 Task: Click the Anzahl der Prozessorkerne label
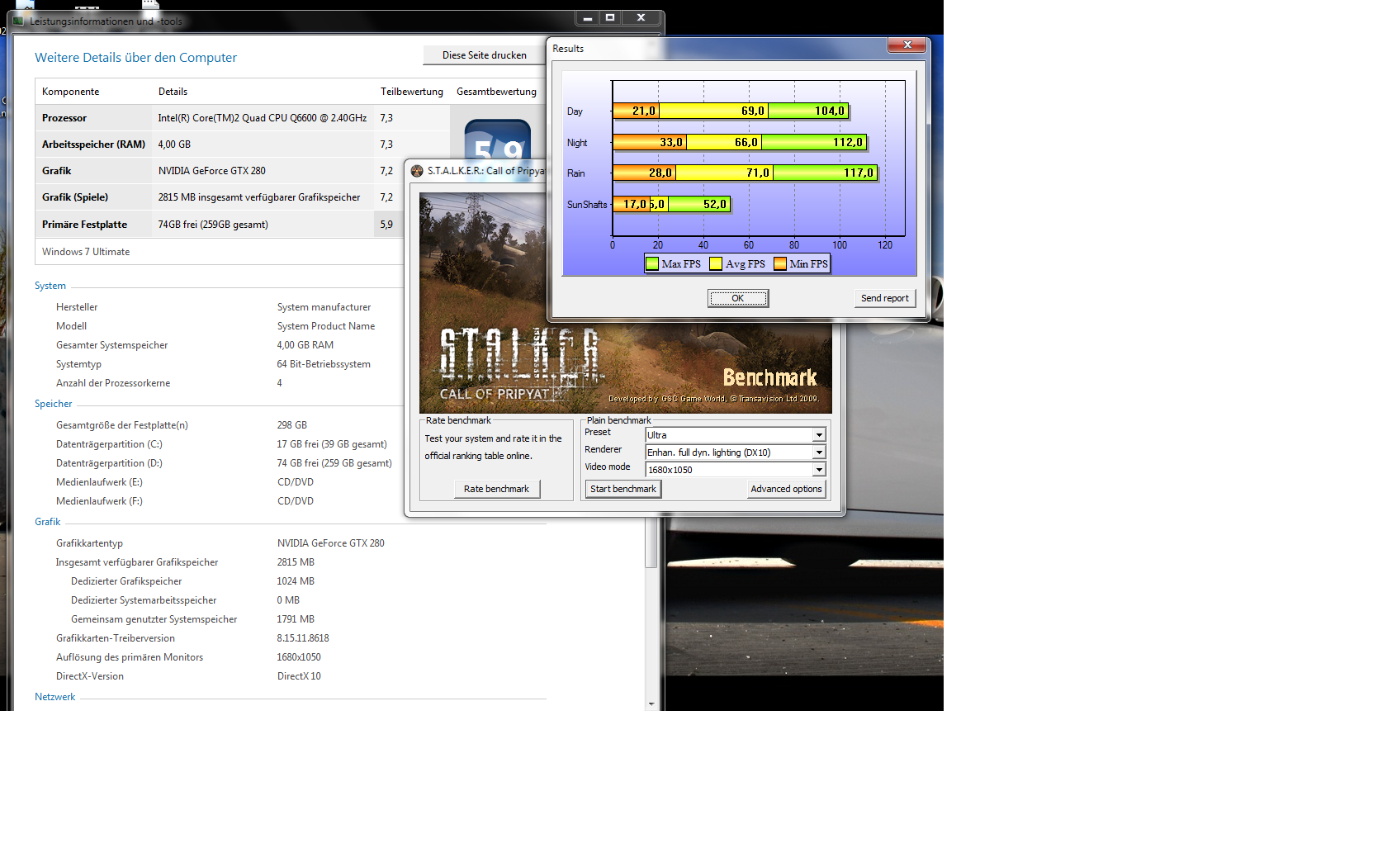(113, 383)
